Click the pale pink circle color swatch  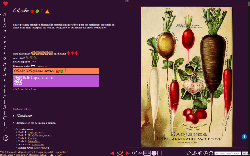[x=154, y=153]
